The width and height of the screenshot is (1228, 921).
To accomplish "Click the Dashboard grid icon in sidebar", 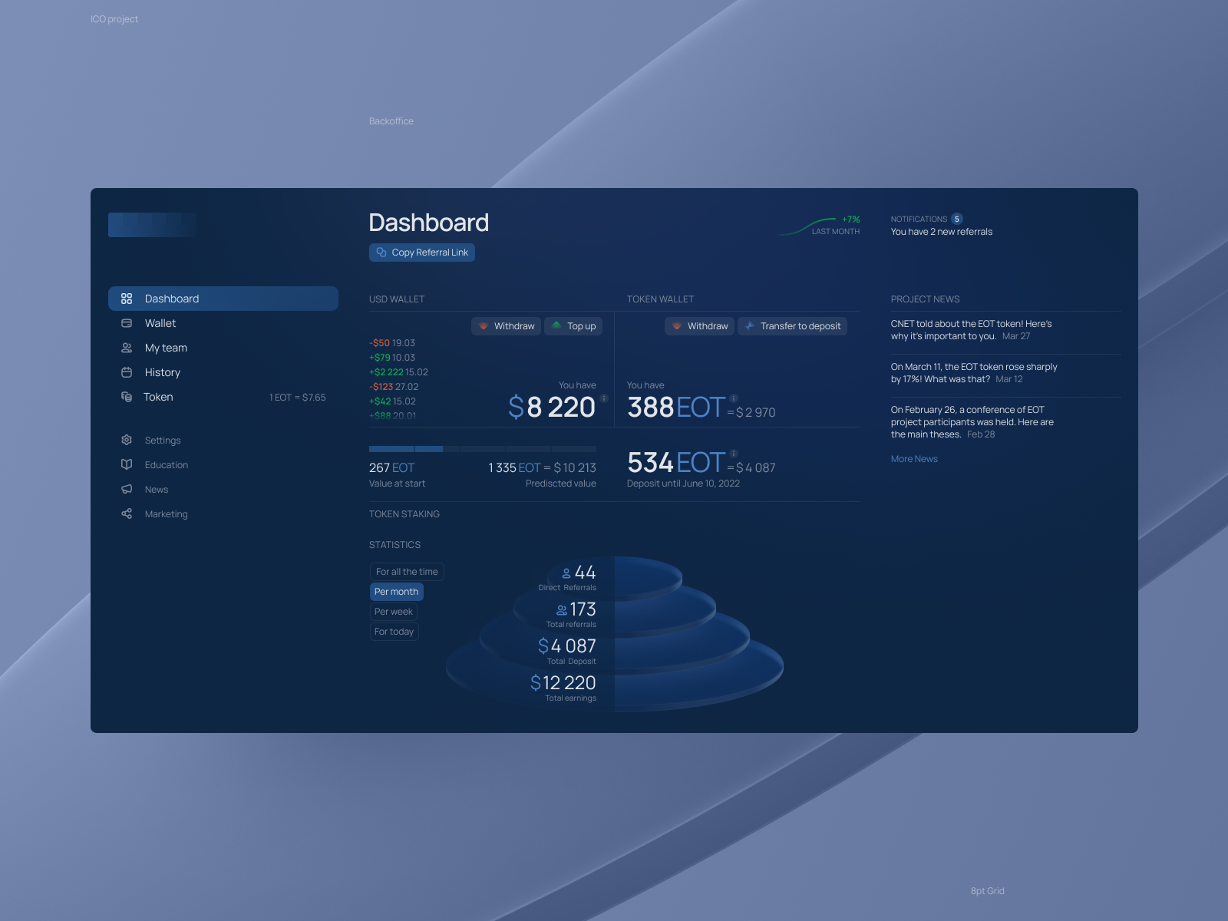I will coord(127,299).
